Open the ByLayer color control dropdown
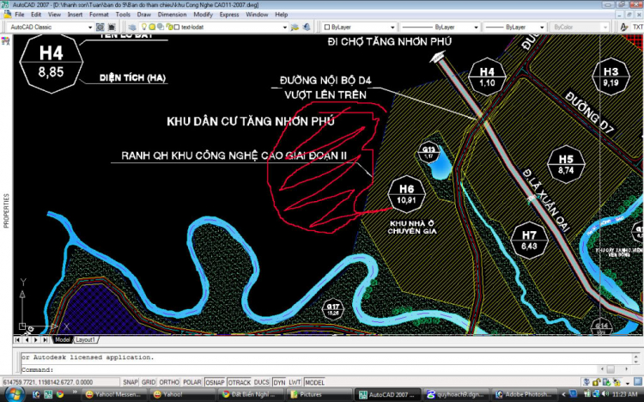Screen dimensions: 644x402 click(x=392, y=27)
